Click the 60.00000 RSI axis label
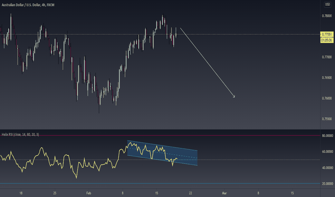Viewport: 335px width, 197px height. point(327,152)
